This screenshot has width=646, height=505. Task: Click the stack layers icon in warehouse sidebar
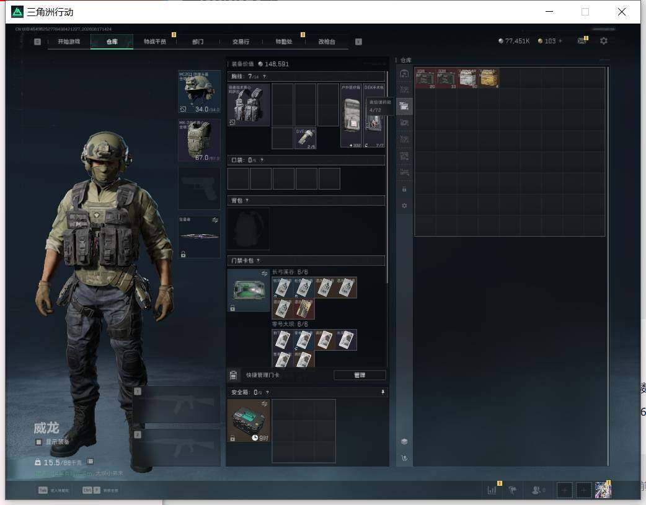404,442
